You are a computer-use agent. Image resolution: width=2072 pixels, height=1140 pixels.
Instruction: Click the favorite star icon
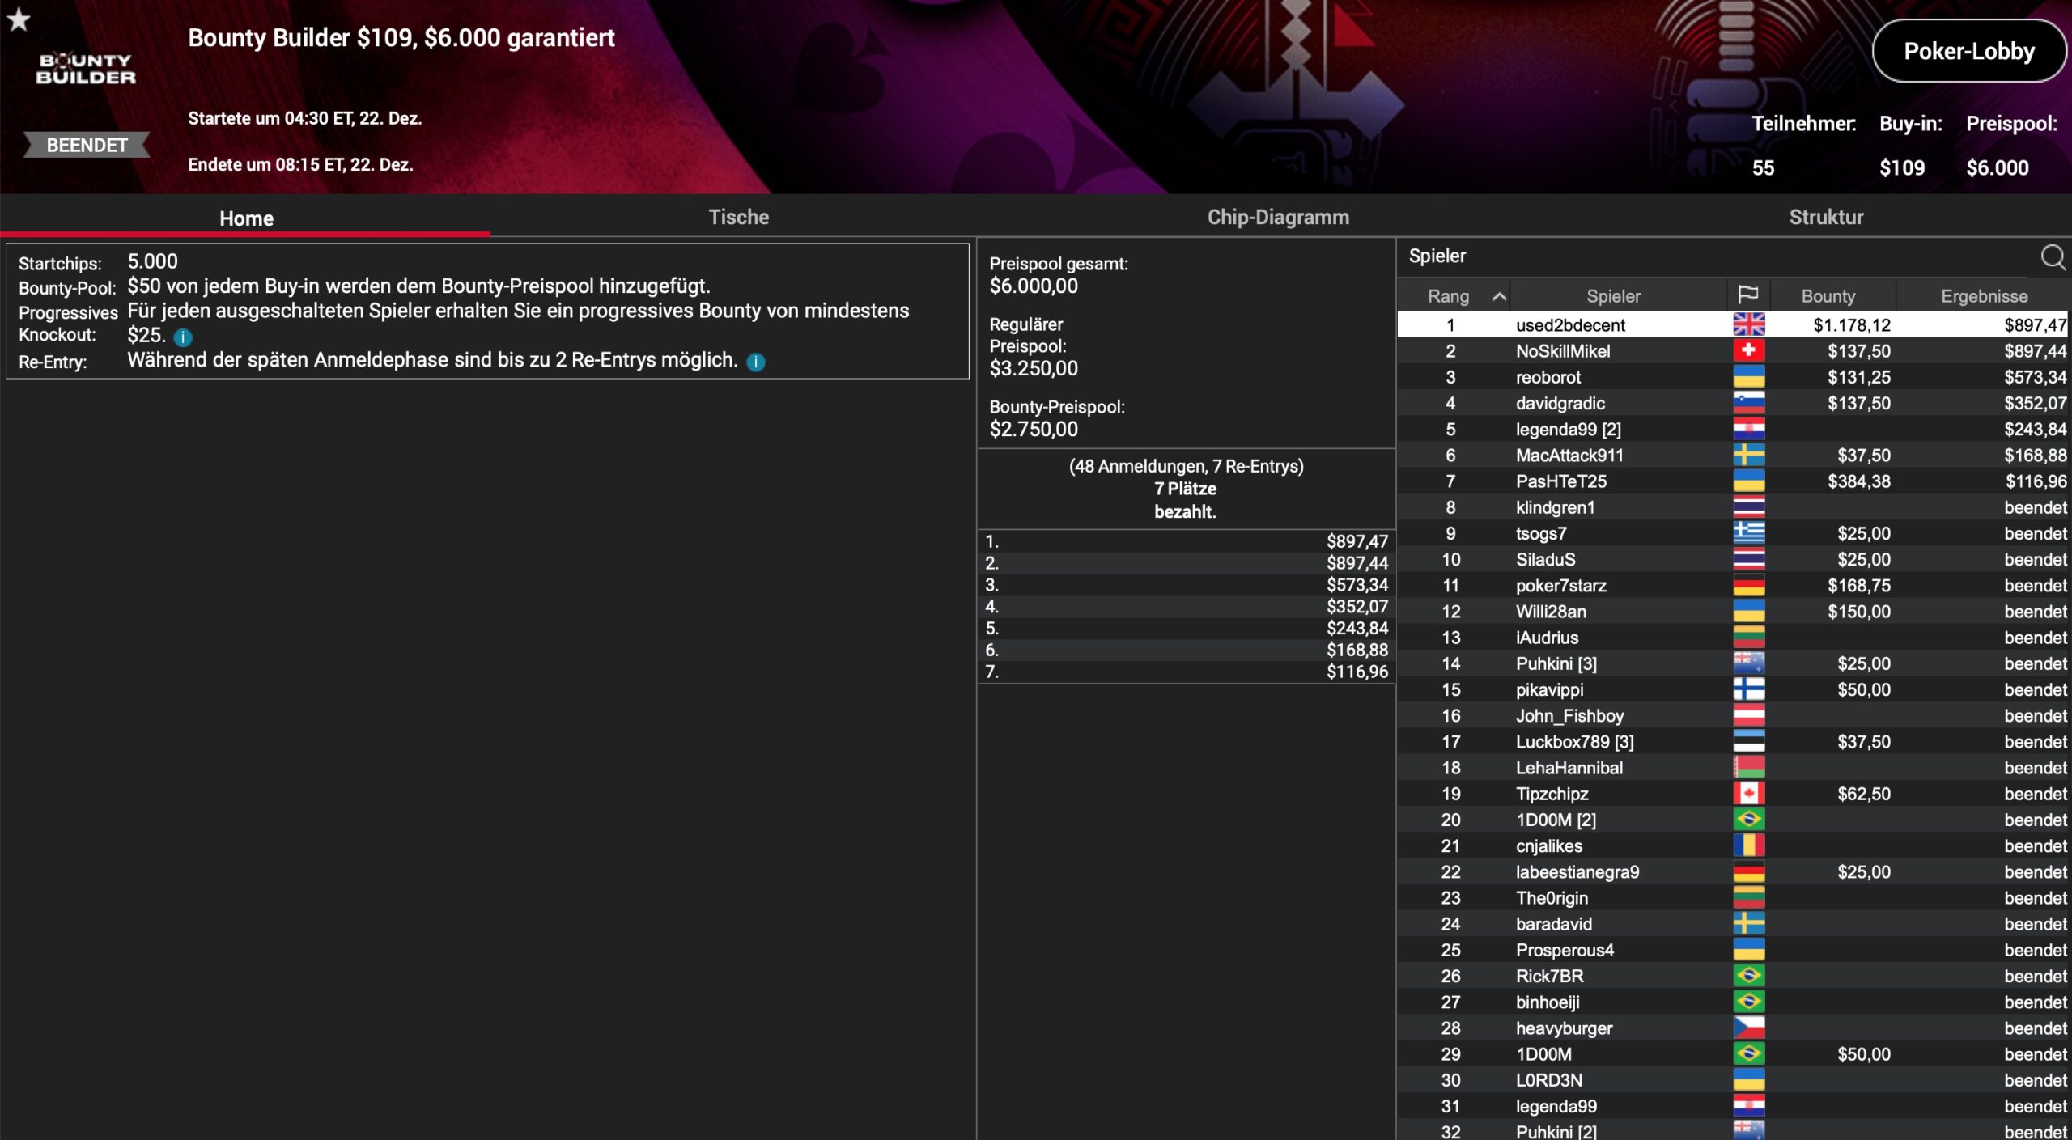pyautogui.click(x=19, y=19)
